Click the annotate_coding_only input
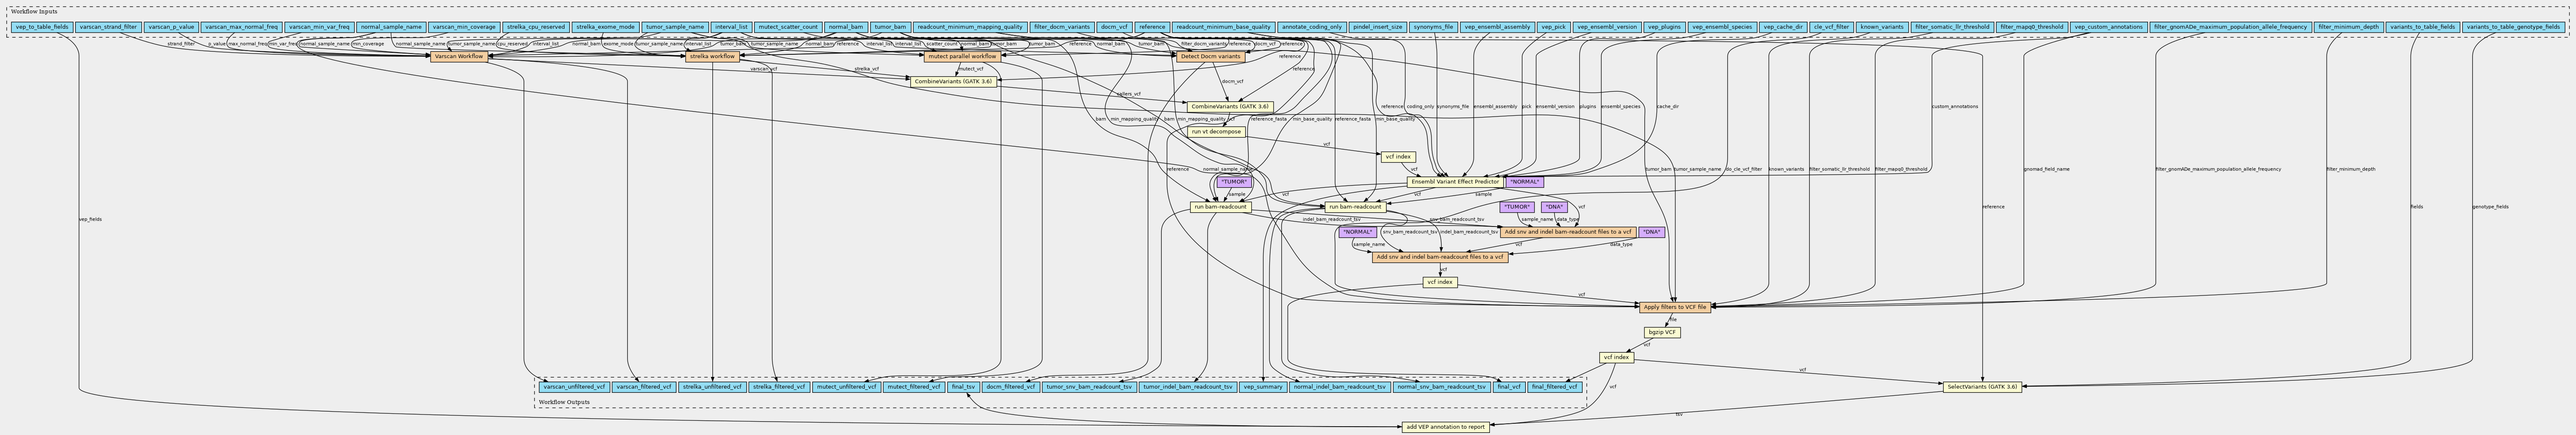Image resolution: width=2576 pixels, height=435 pixels. tap(1312, 27)
